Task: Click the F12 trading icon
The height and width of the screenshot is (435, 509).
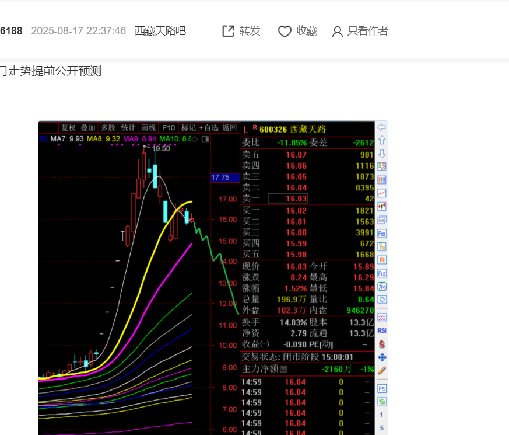Action: pos(382,273)
